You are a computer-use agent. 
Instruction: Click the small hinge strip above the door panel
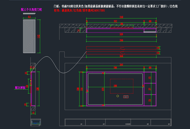tap(29, 14)
